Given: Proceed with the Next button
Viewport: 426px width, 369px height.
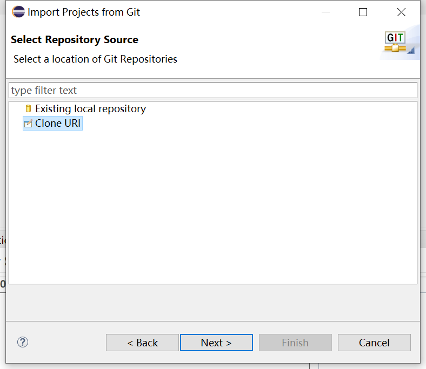Looking at the screenshot, I should click(216, 343).
